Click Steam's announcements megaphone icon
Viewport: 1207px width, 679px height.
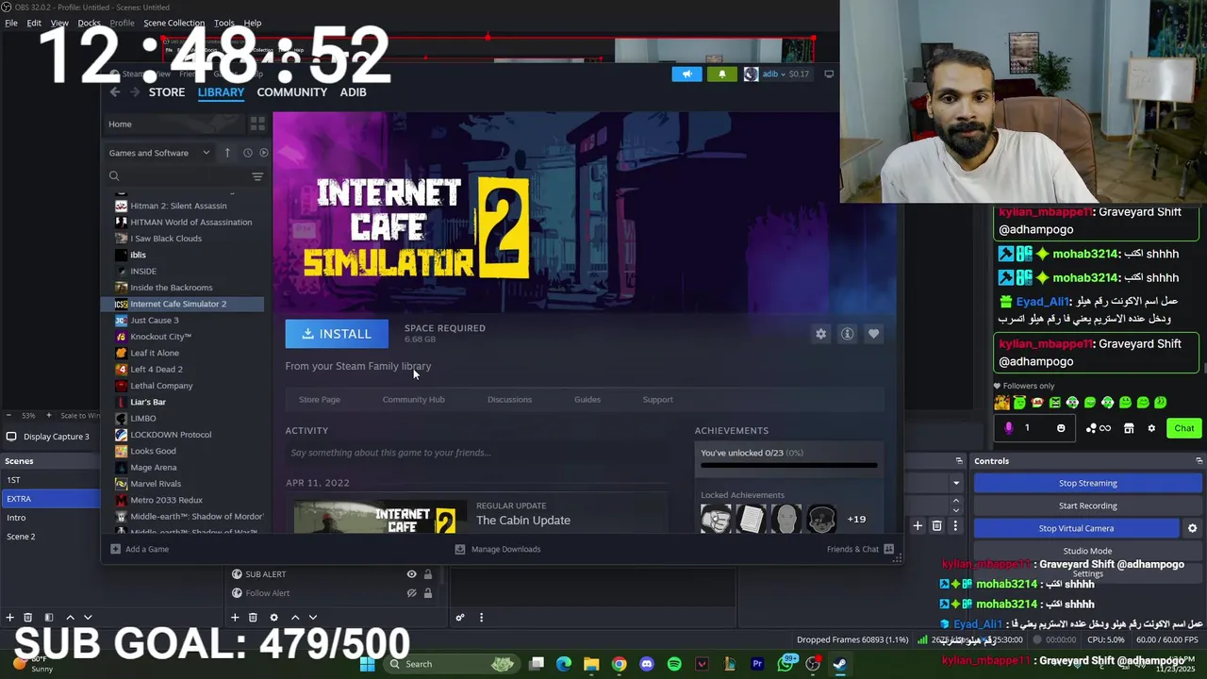coord(686,74)
